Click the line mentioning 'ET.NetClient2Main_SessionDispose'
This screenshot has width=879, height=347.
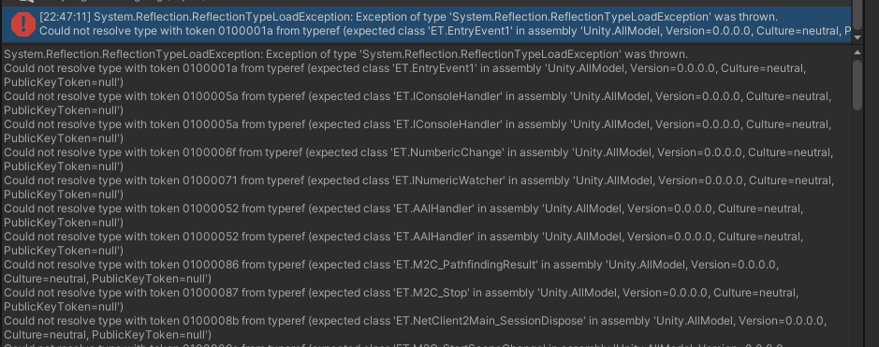pyautogui.click(x=415, y=327)
